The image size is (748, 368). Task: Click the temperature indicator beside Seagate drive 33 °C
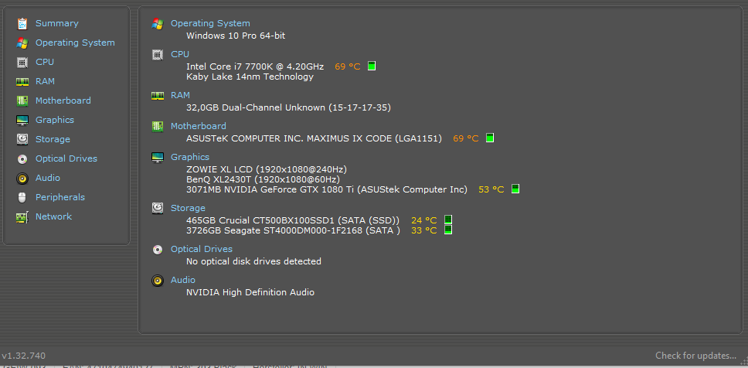coord(448,230)
